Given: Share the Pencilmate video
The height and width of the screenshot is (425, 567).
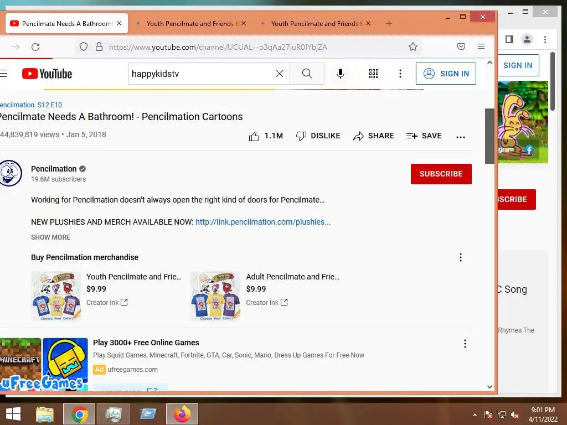Looking at the screenshot, I should 373,136.
